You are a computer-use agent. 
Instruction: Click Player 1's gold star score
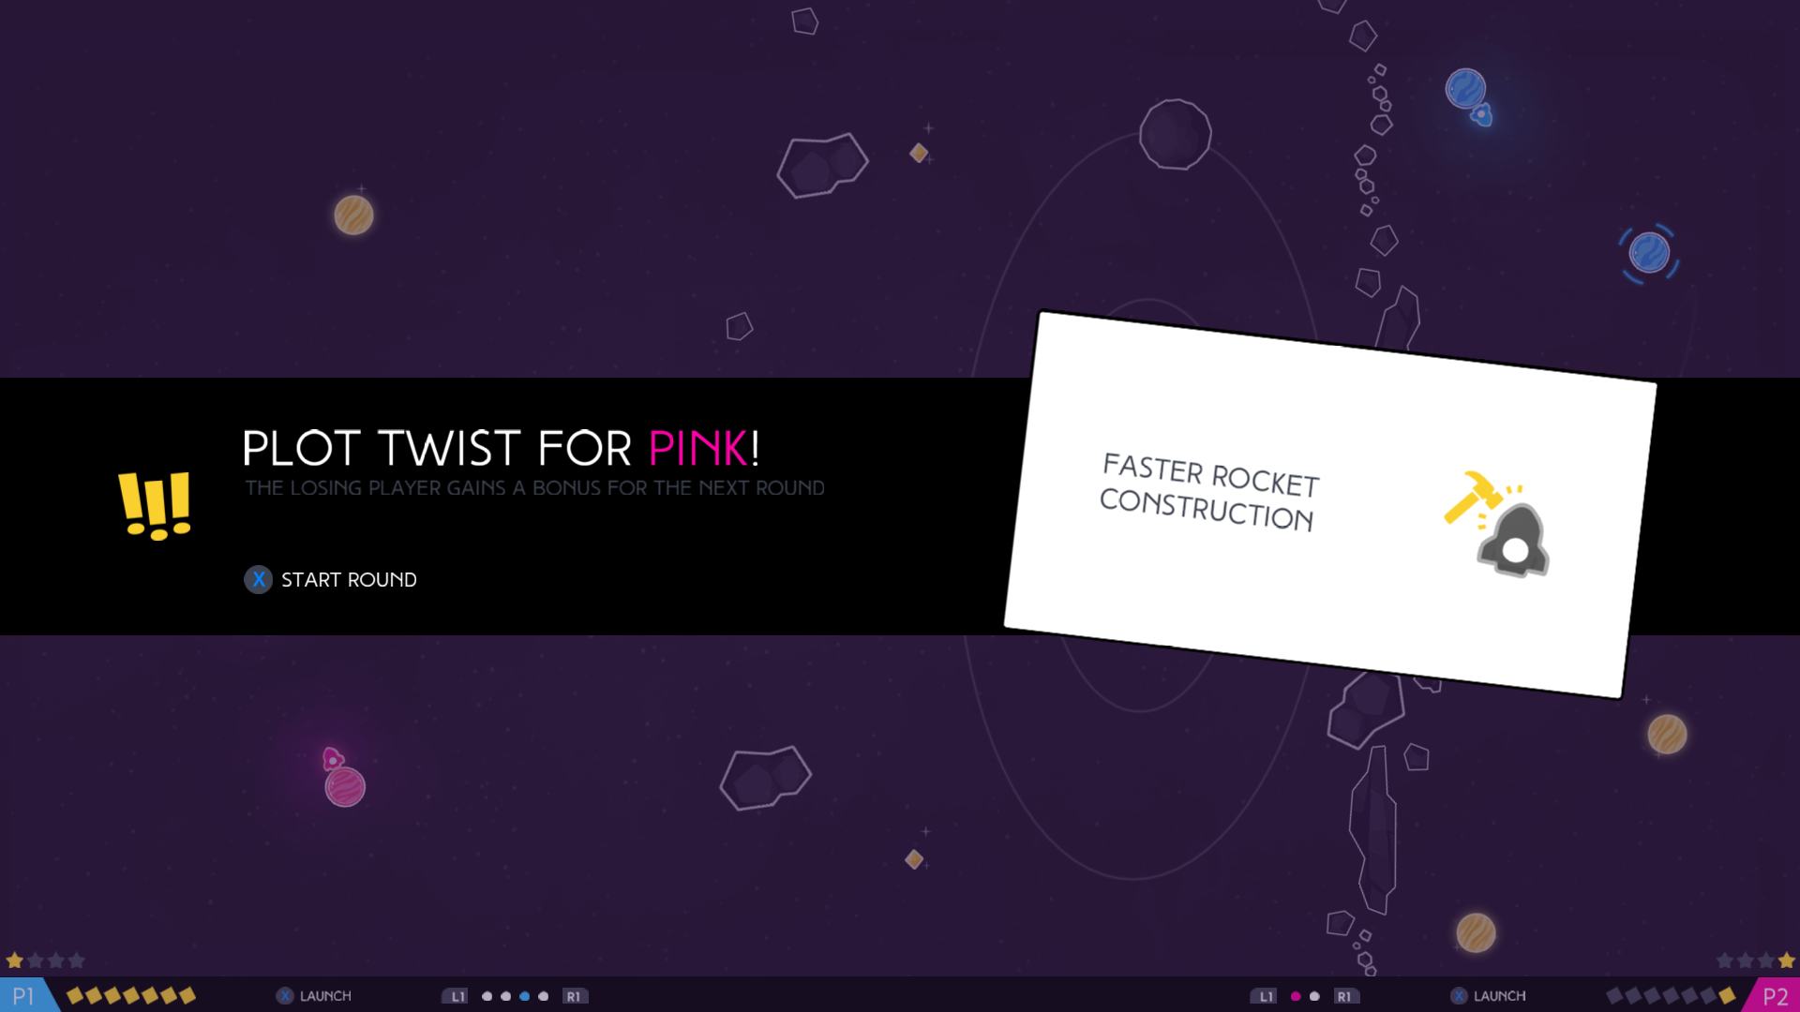(x=15, y=960)
